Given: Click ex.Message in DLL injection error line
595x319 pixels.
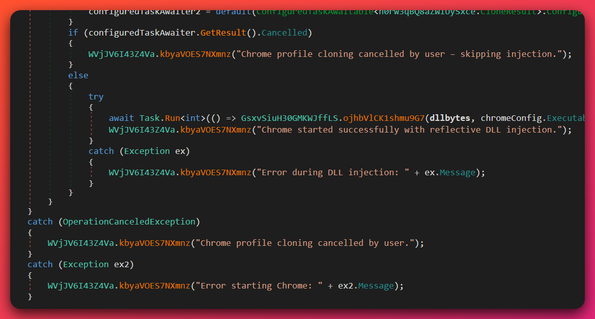Looking at the screenshot, I should coord(450,172).
